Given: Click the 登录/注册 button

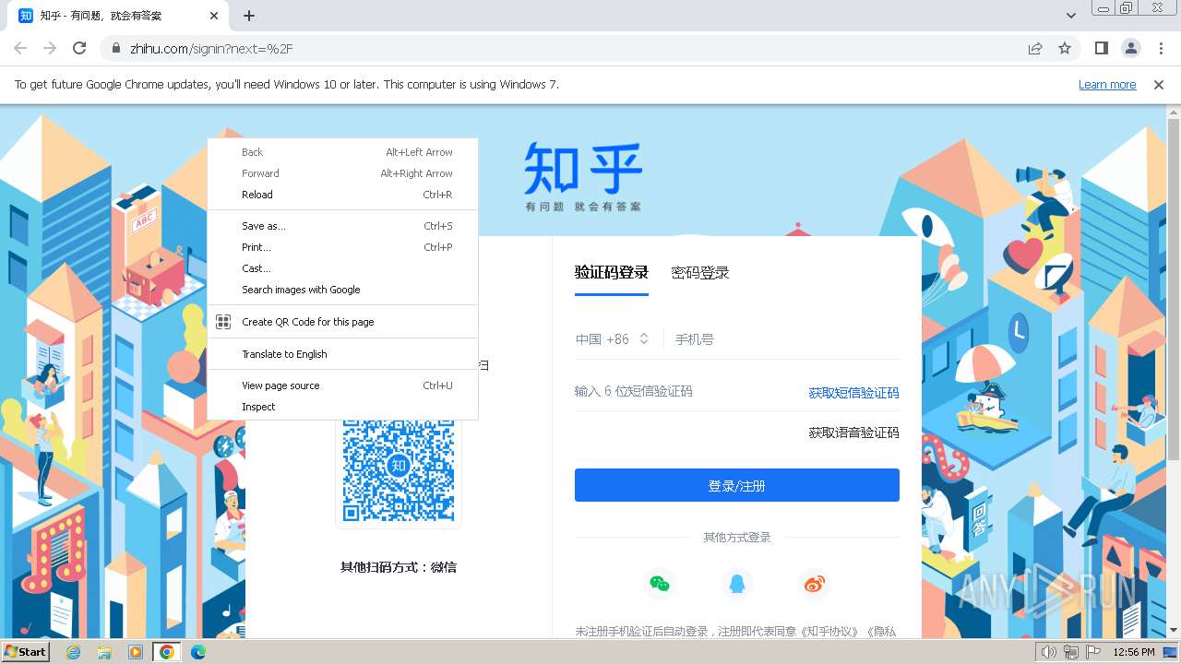Looking at the screenshot, I should tap(736, 485).
